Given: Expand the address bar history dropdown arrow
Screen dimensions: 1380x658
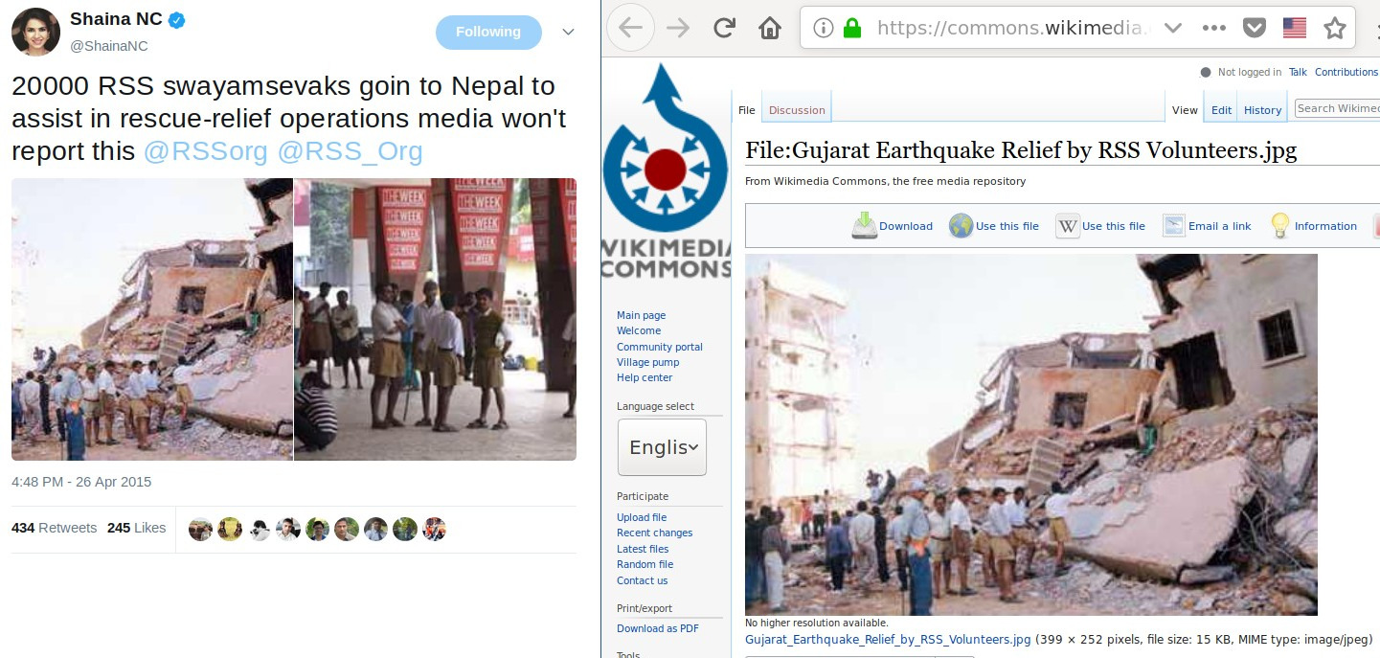Looking at the screenshot, I should 1172,28.
